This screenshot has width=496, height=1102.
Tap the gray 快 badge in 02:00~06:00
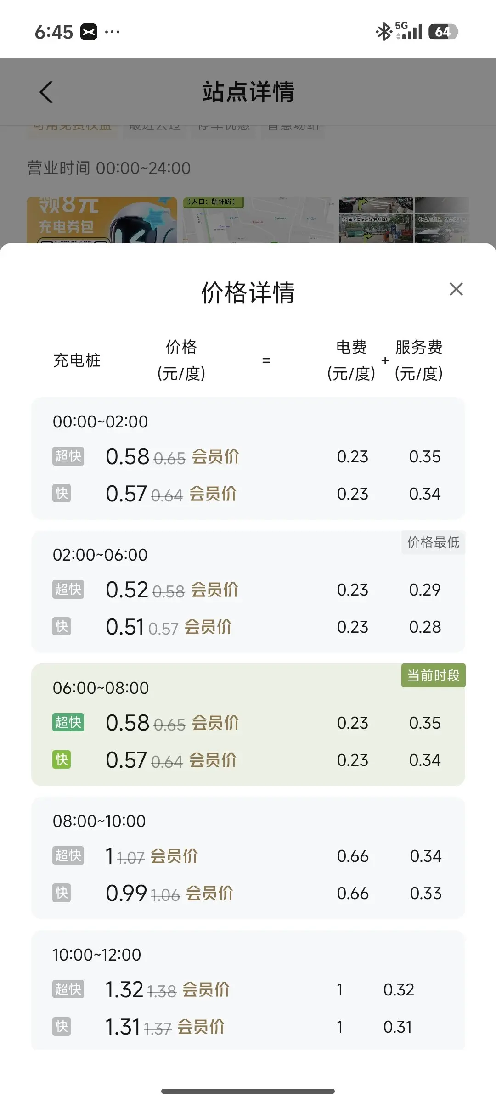(62, 626)
